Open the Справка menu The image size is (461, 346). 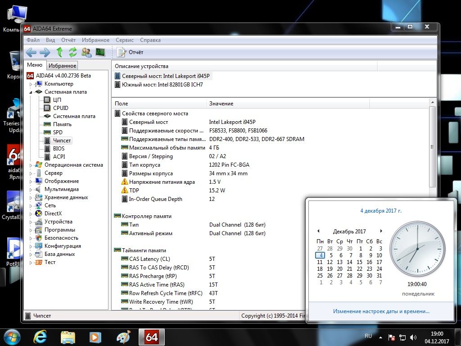(x=150, y=40)
